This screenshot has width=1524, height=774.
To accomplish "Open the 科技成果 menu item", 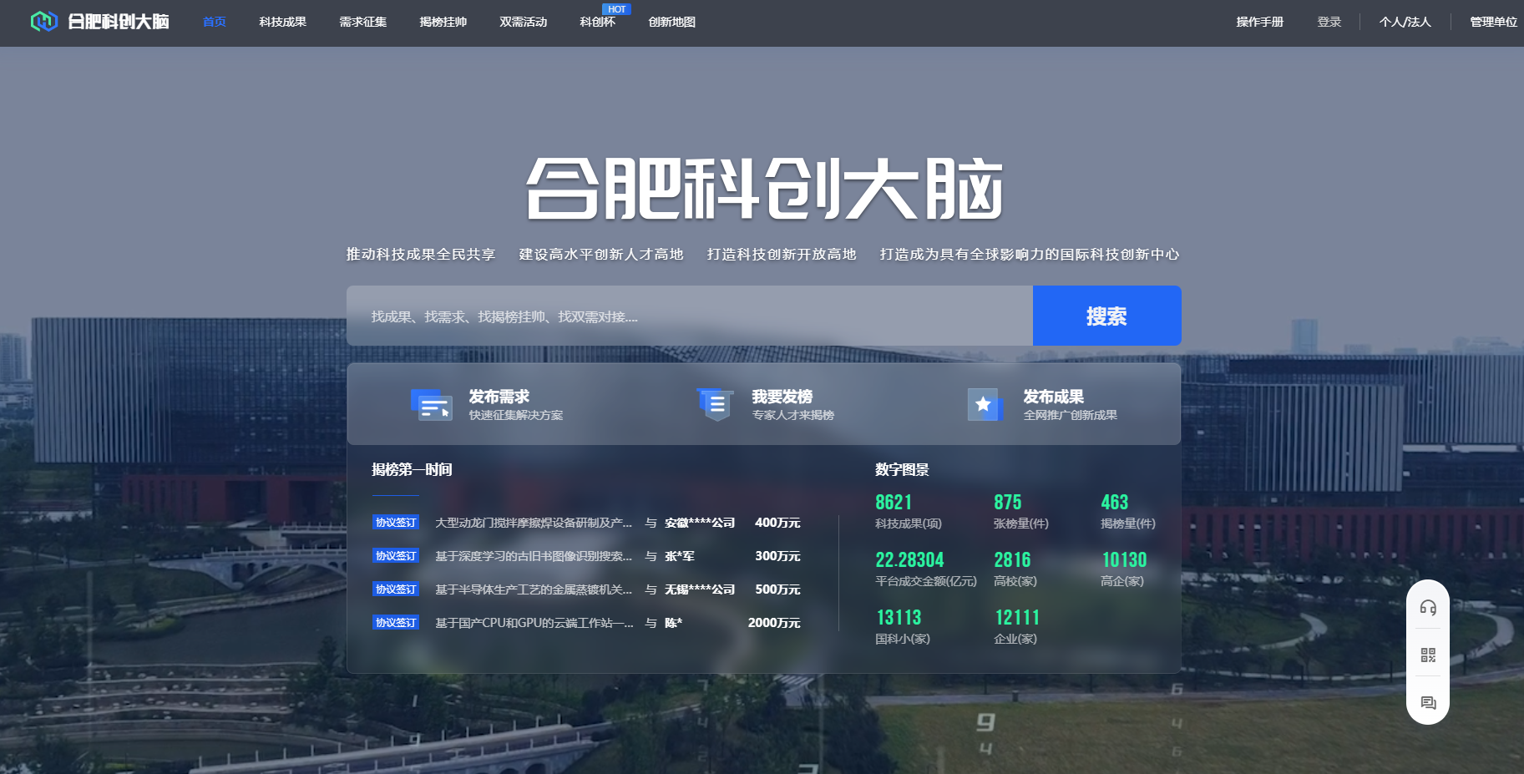I will (282, 23).
